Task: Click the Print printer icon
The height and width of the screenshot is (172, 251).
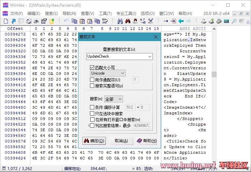Action: pyautogui.click(x=36, y=21)
